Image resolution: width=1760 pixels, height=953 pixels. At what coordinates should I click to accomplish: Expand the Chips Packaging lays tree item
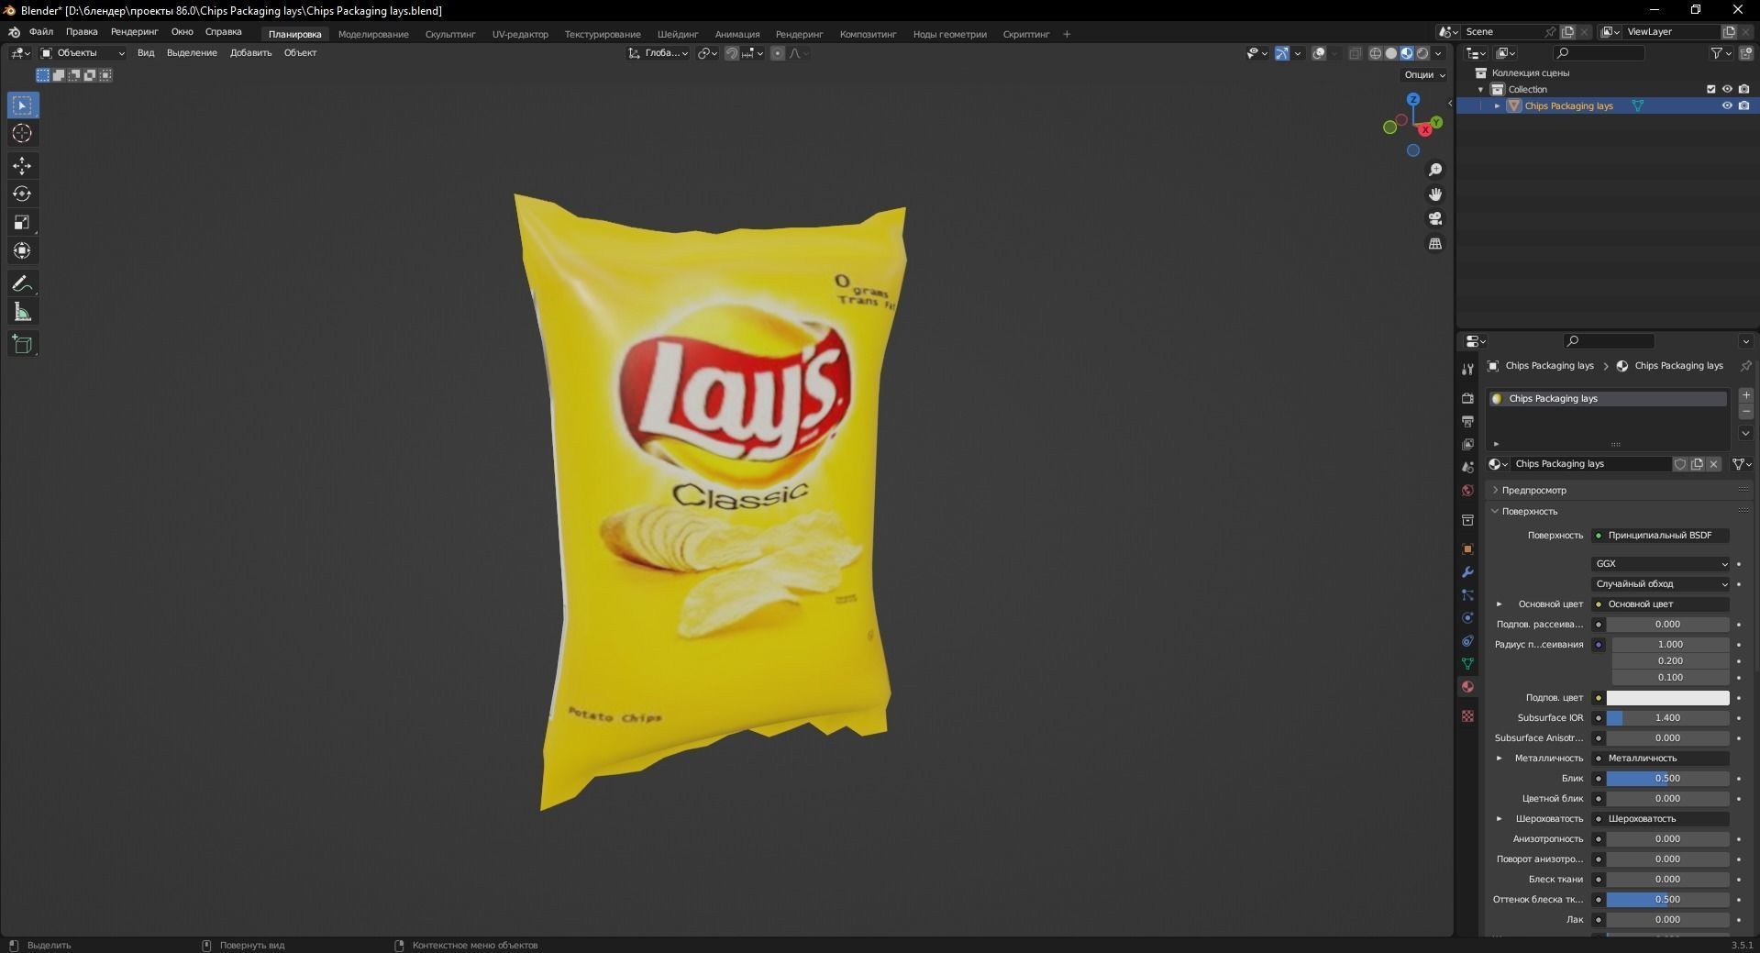click(x=1499, y=105)
